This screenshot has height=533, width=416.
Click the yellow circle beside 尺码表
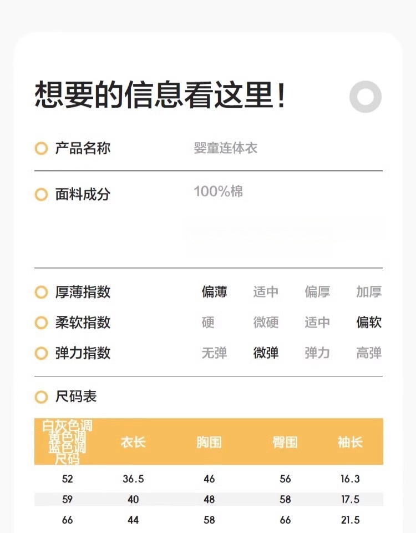41,397
